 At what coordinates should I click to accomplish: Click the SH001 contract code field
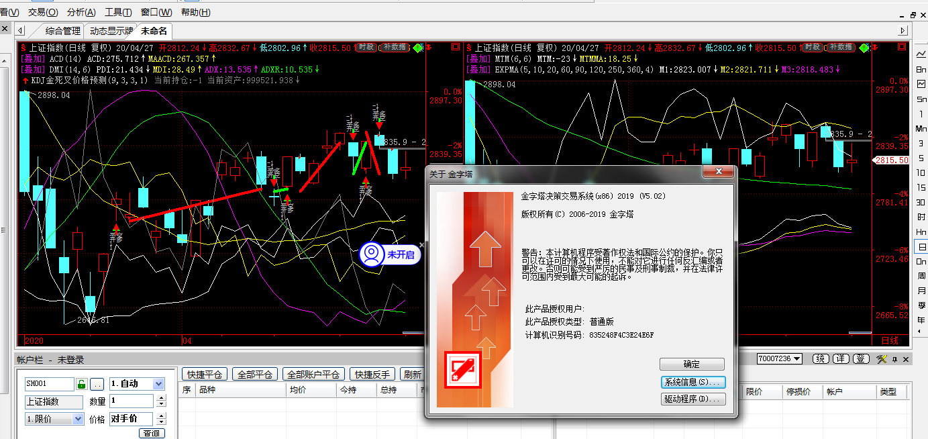[x=50, y=384]
